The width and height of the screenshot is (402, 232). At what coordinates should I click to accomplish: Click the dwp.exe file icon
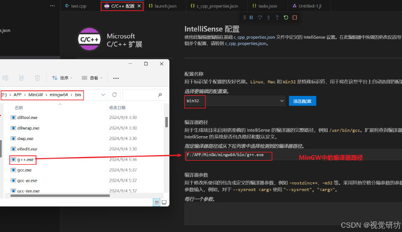14,139
